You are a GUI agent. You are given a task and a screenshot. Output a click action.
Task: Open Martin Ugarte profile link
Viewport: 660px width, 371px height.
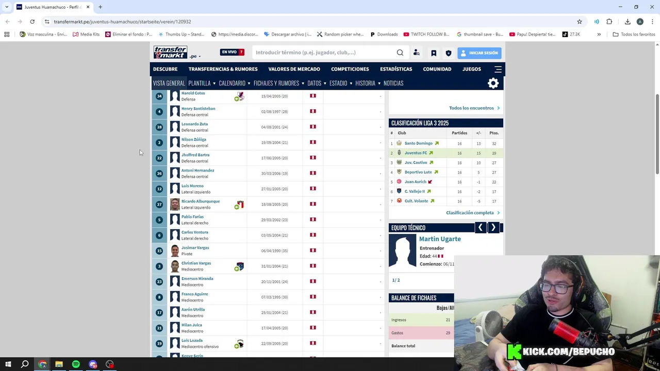(440, 239)
